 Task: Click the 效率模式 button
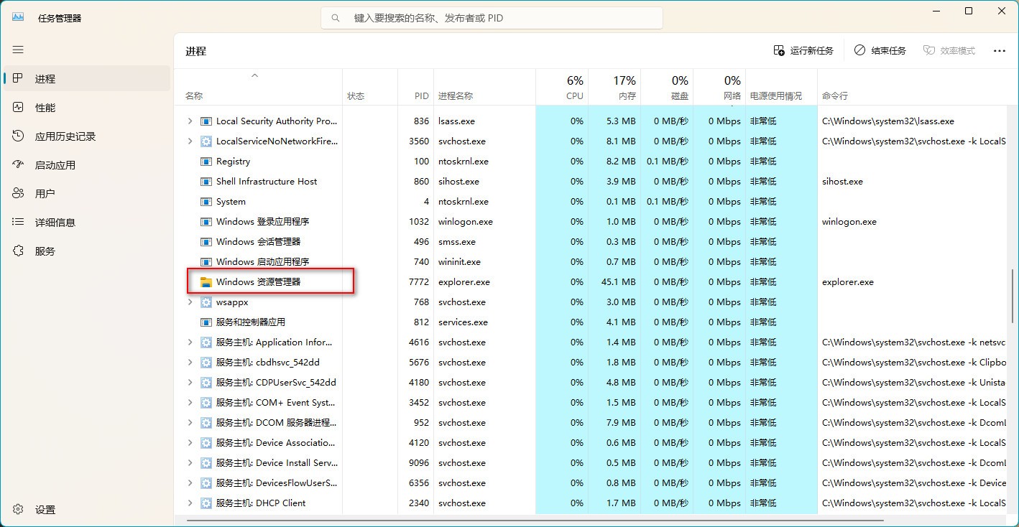(x=949, y=50)
